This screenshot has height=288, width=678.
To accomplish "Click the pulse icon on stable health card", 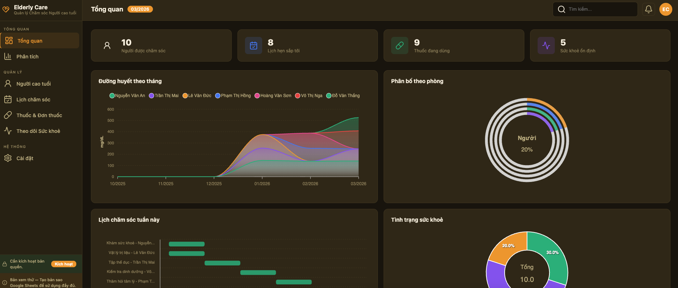I will coord(546,45).
